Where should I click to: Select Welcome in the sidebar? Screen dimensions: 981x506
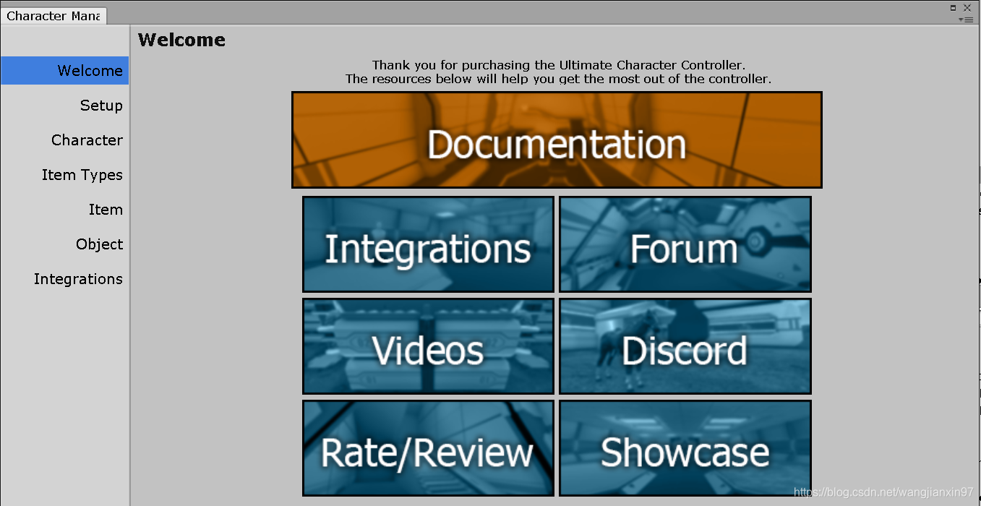point(65,71)
